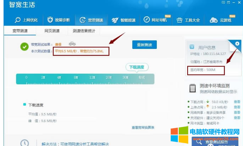Click 查看 link for 关闭软件

(x=237, y=118)
